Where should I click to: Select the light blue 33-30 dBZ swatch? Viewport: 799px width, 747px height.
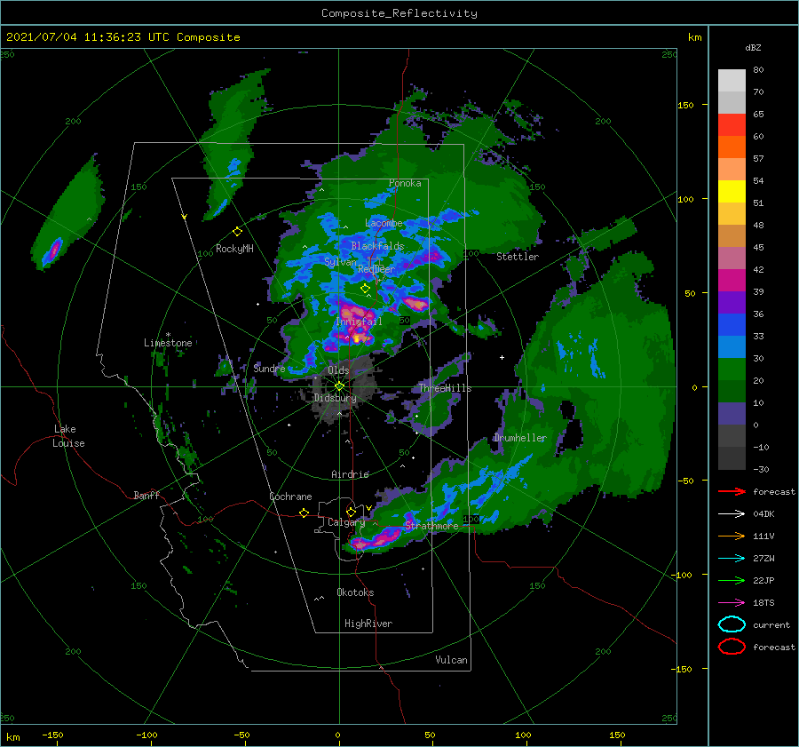(x=732, y=346)
